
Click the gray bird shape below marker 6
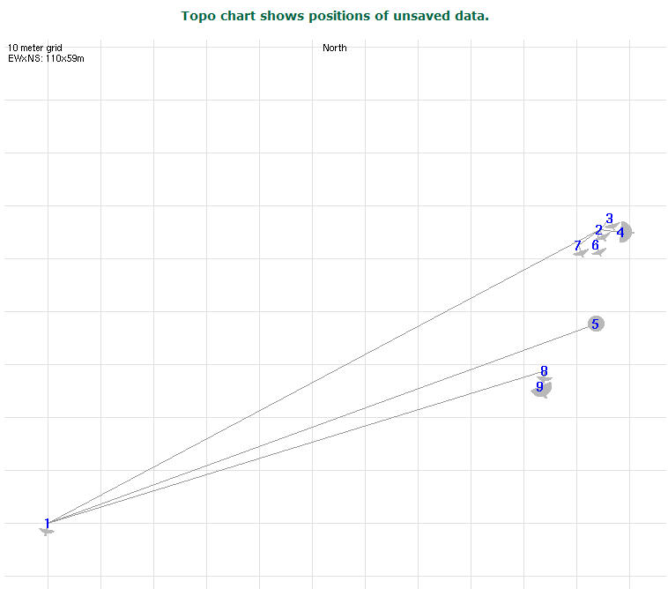coord(598,253)
